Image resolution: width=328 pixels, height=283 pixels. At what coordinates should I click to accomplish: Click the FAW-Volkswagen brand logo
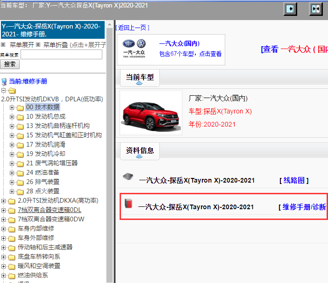134,49
